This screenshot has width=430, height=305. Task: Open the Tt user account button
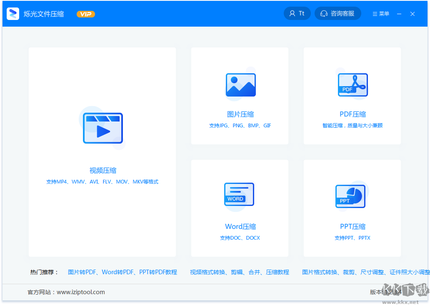point(297,13)
